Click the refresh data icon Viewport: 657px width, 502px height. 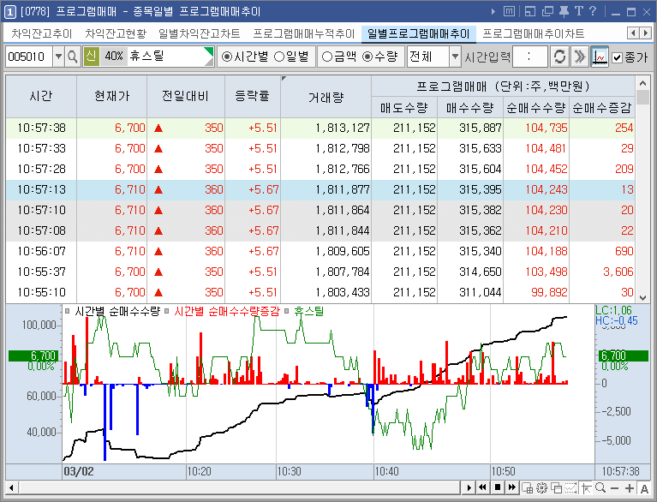point(559,57)
